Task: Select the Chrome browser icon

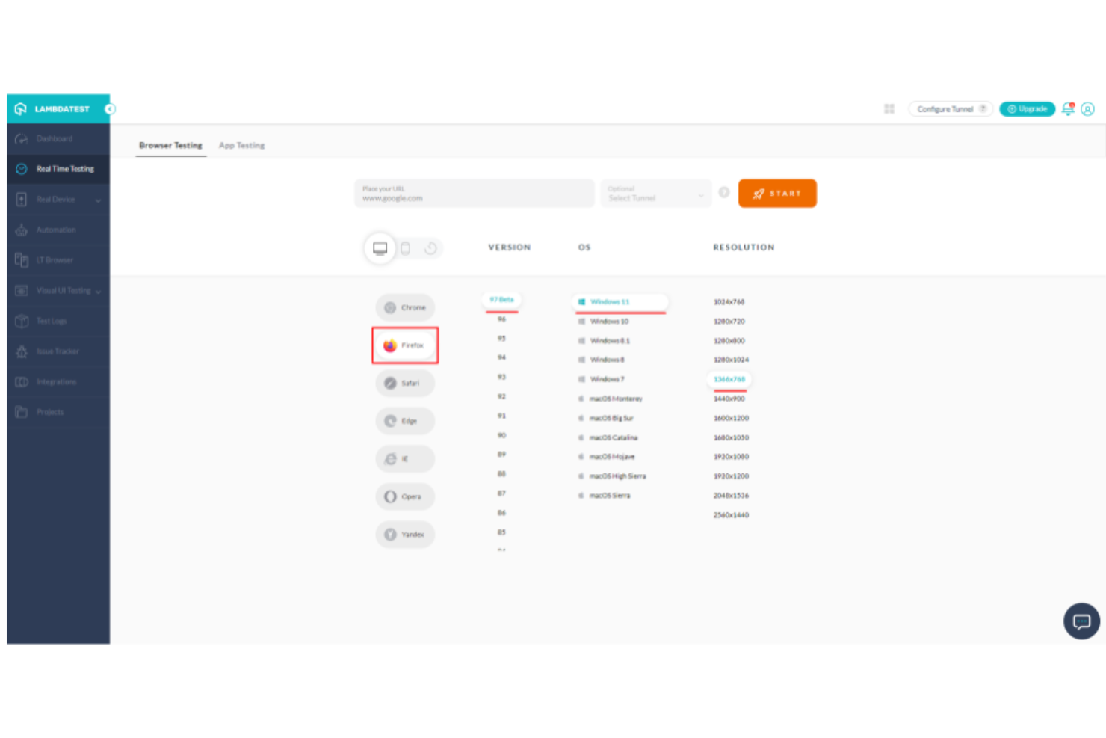Action: point(405,307)
